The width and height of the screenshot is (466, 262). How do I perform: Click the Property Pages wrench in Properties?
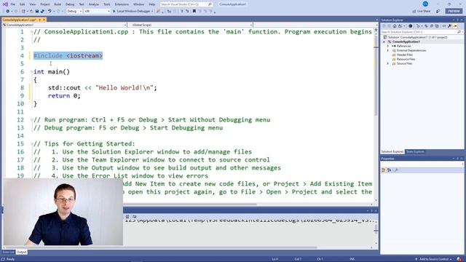point(396,170)
